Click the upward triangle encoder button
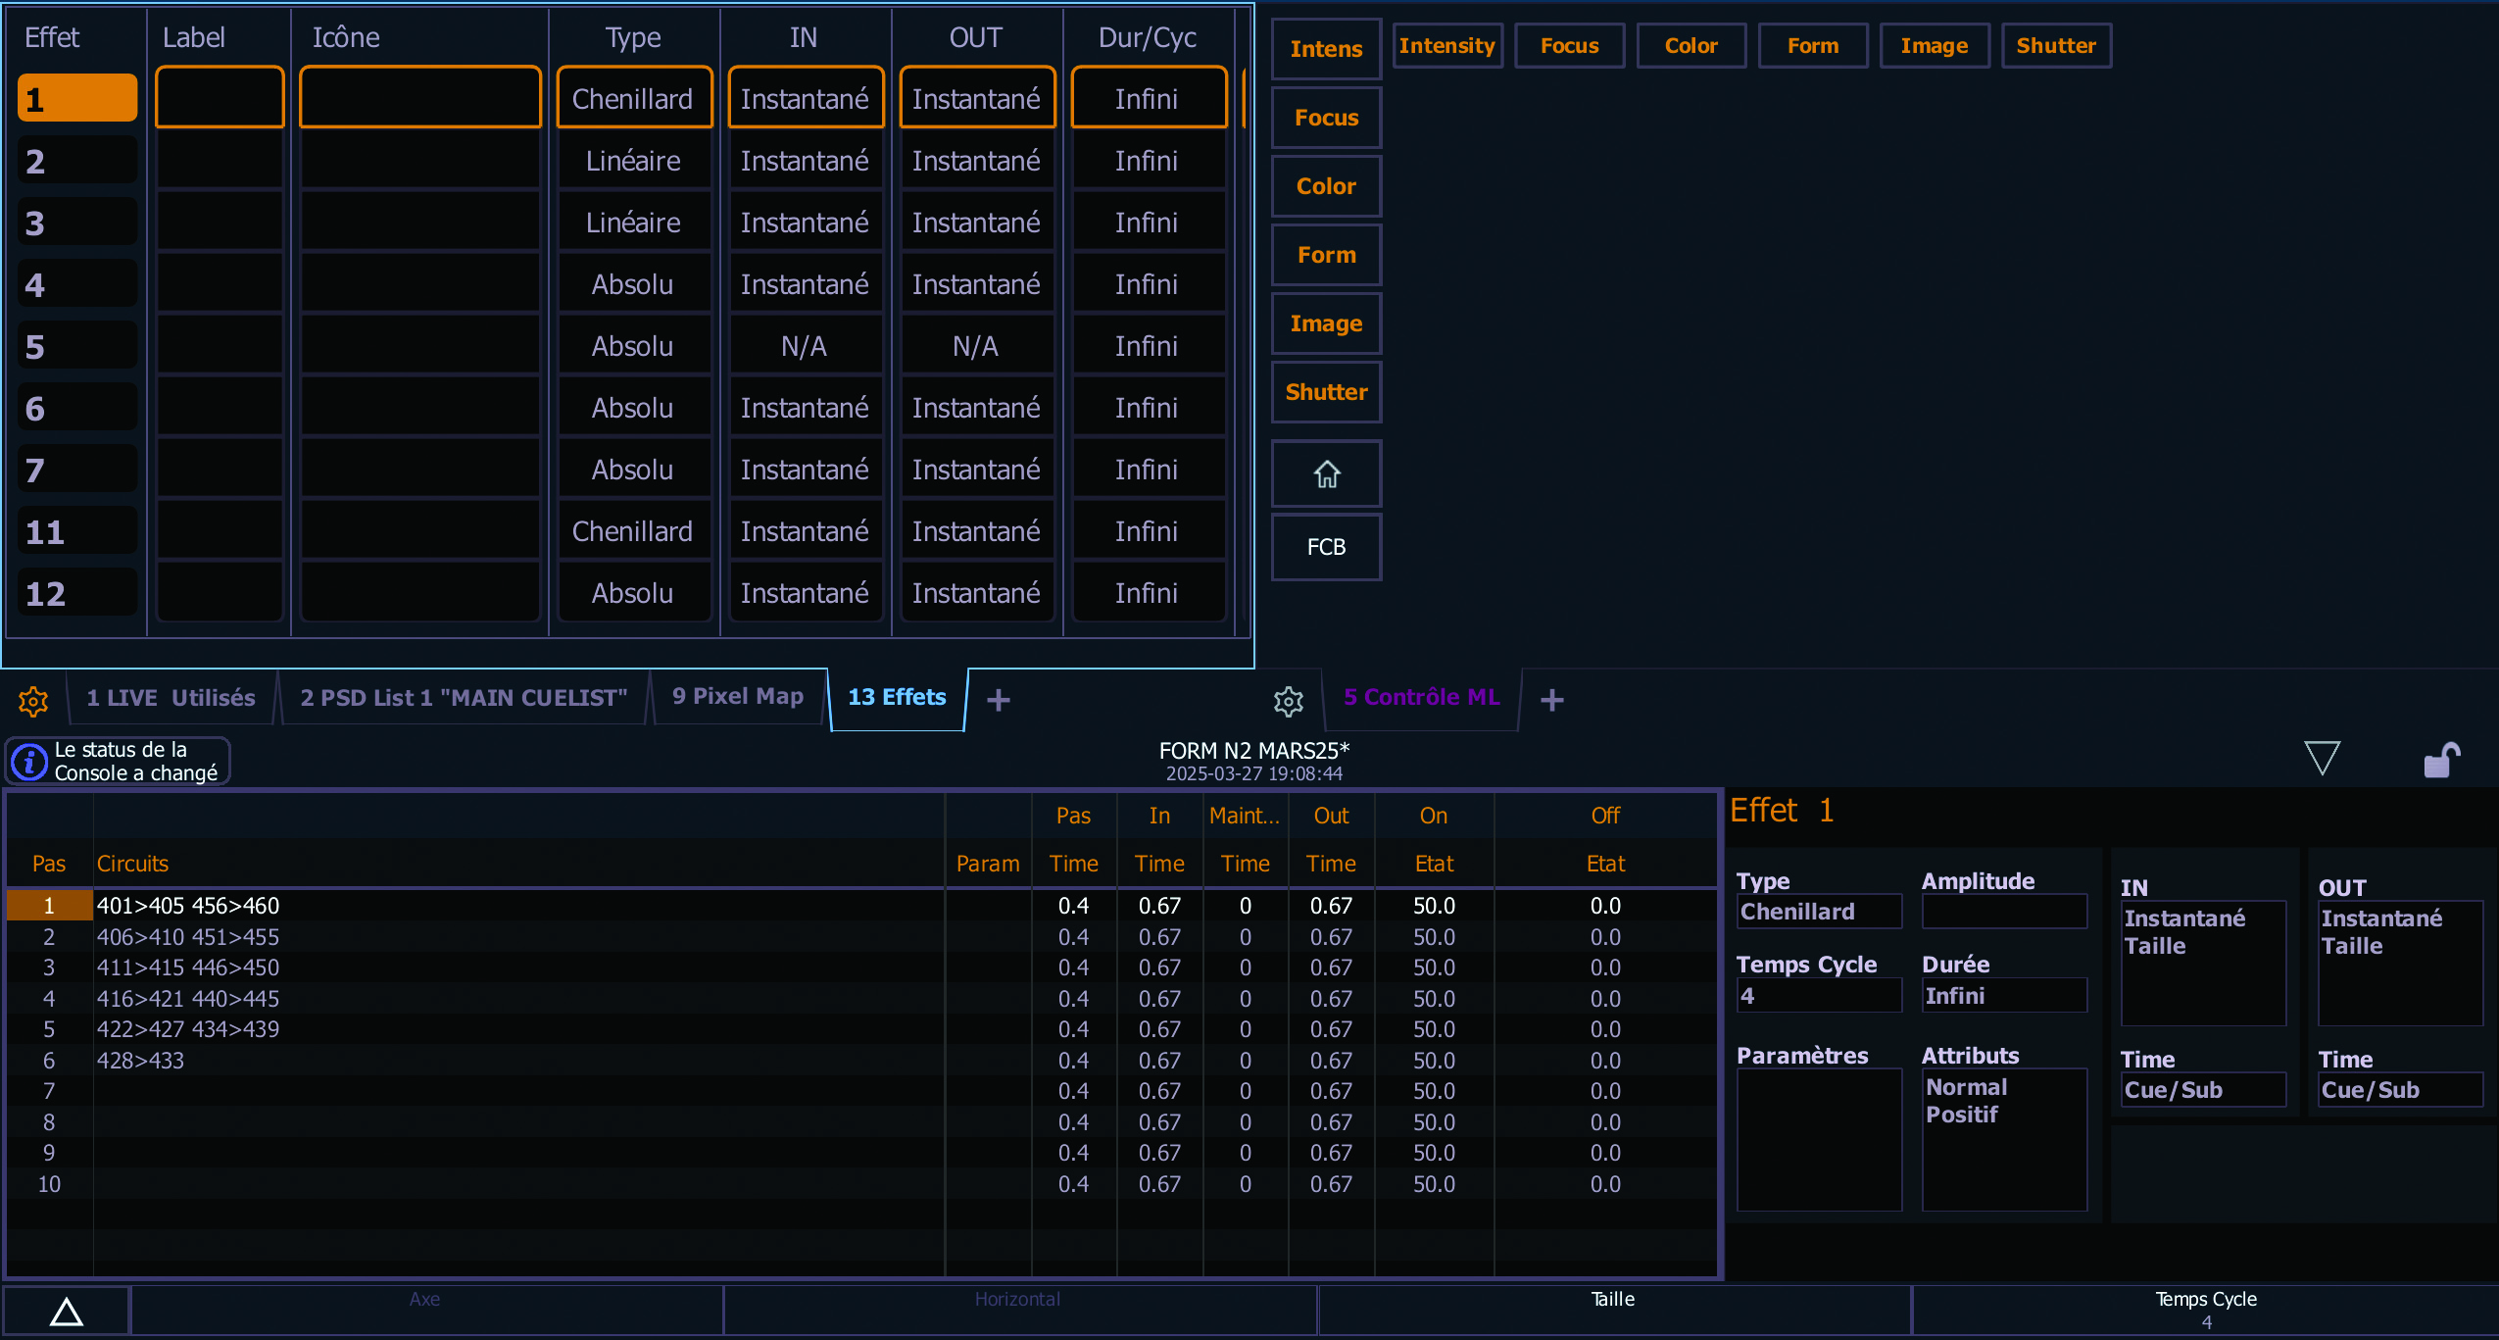Viewport: 2499px width, 1340px height. click(67, 1311)
